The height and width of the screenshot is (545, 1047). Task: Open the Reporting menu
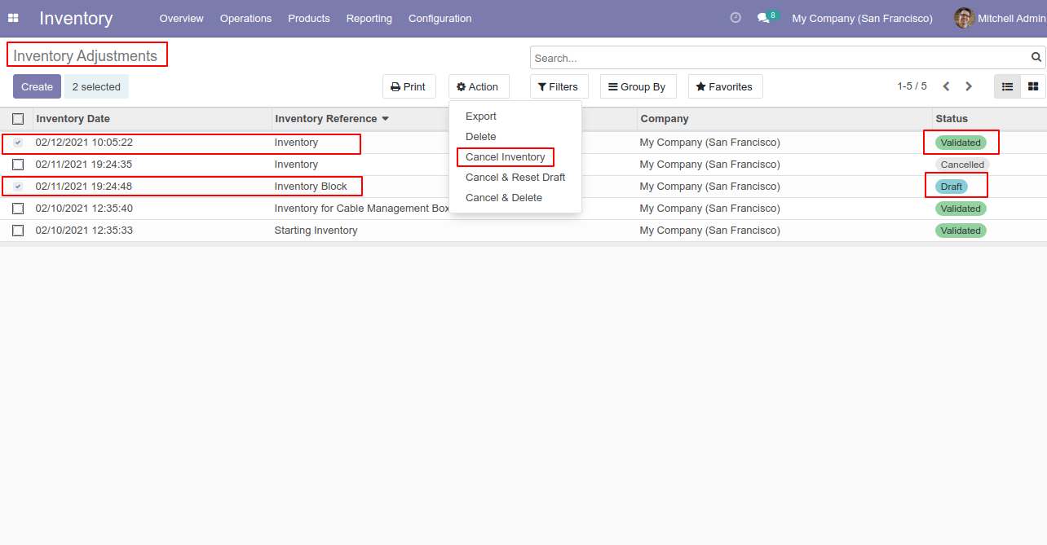tap(369, 18)
